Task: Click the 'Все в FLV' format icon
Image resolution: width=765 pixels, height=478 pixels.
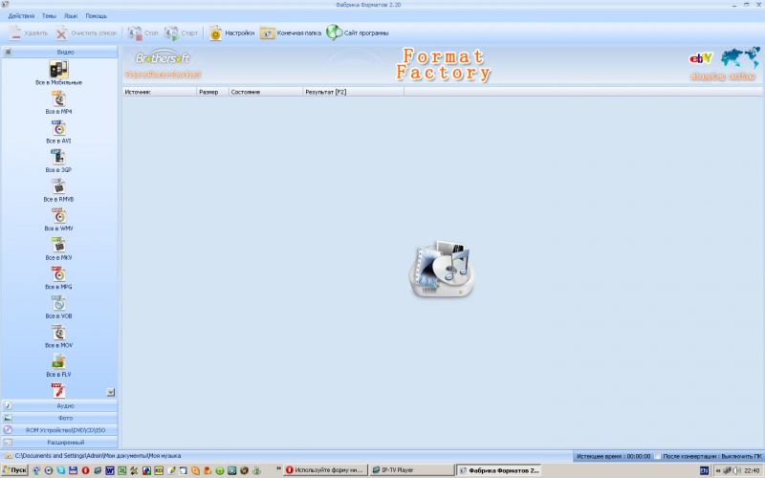Action: click(x=59, y=361)
